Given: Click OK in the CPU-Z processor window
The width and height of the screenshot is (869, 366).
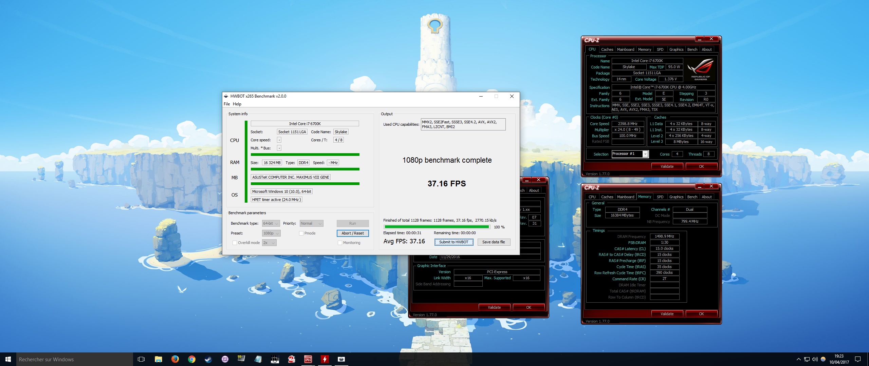Looking at the screenshot, I should click(x=701, y=166).
